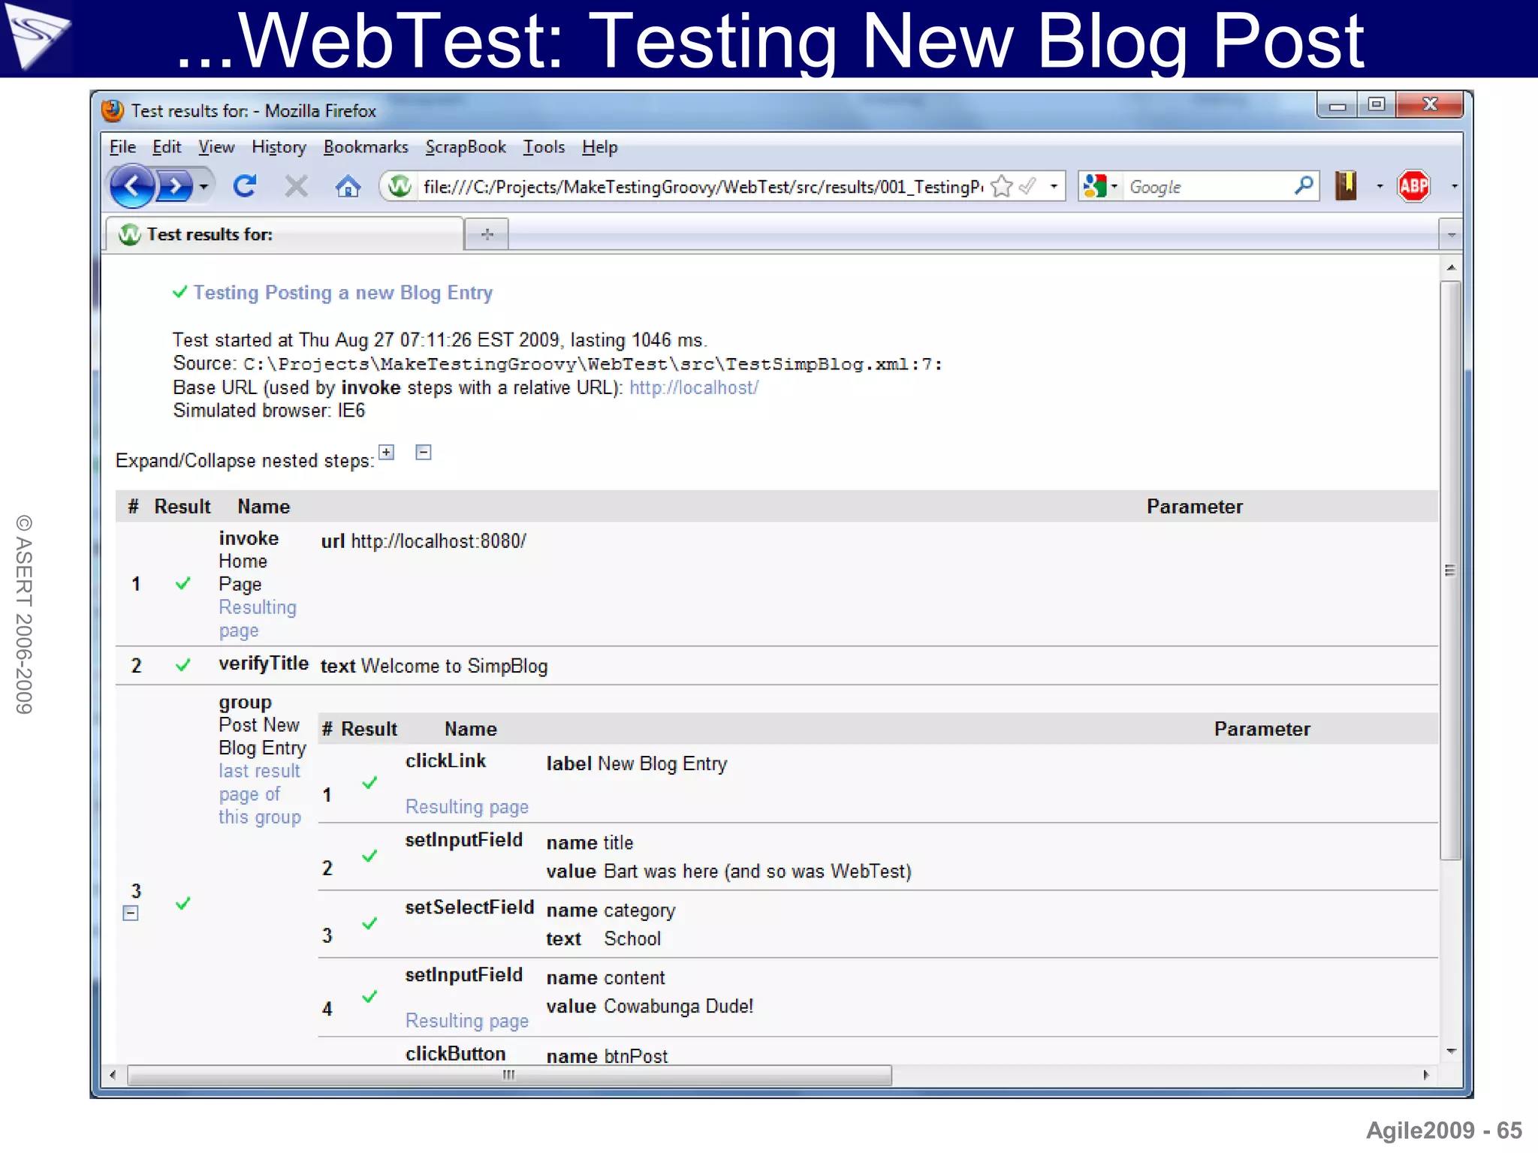Viewport: 1538px width, 1153px height.
Task: Open the File menu
Action: [x=122, y=147]
